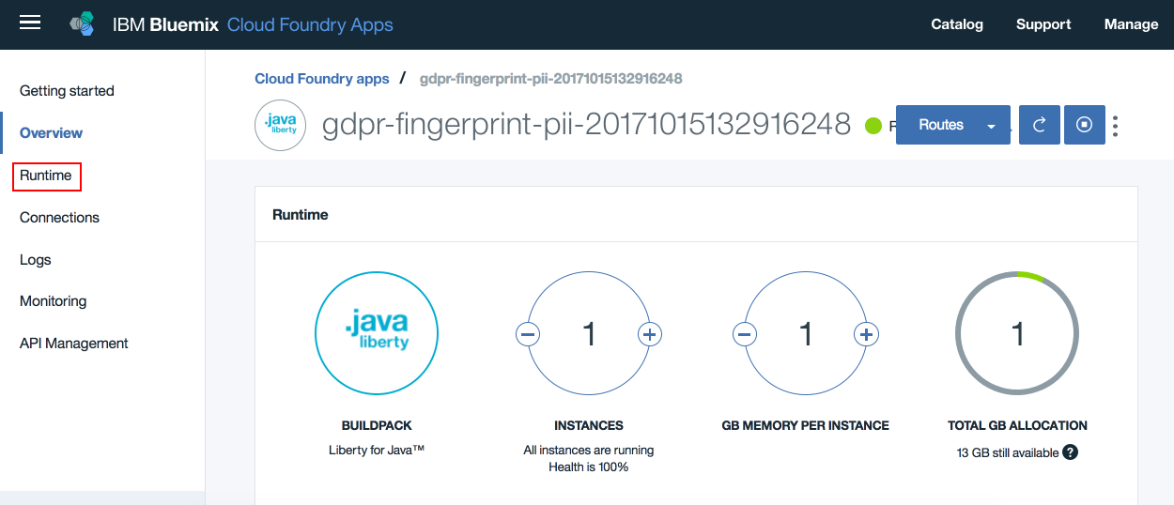Follow the Cloud Foundry apps breadcrumb link
Viewport: 1174px width, 505px height.
(322, 79)
